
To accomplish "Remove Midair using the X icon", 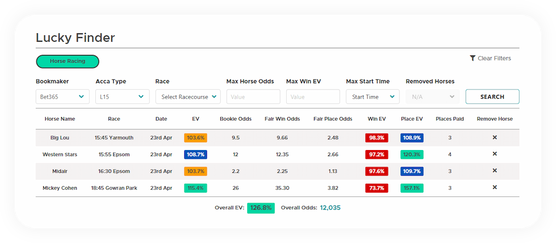I will coord(495,171).
